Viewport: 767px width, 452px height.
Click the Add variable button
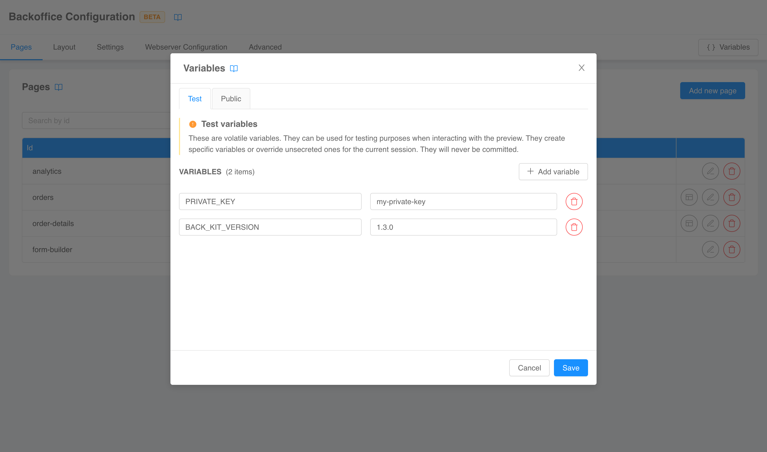click(553, 171)
